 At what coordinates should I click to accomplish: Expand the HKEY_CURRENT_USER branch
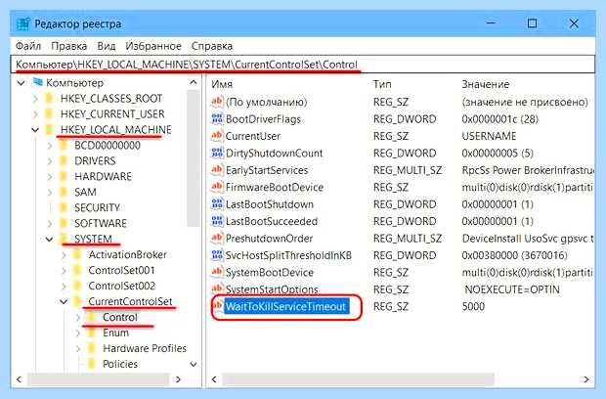coord(35,114)
